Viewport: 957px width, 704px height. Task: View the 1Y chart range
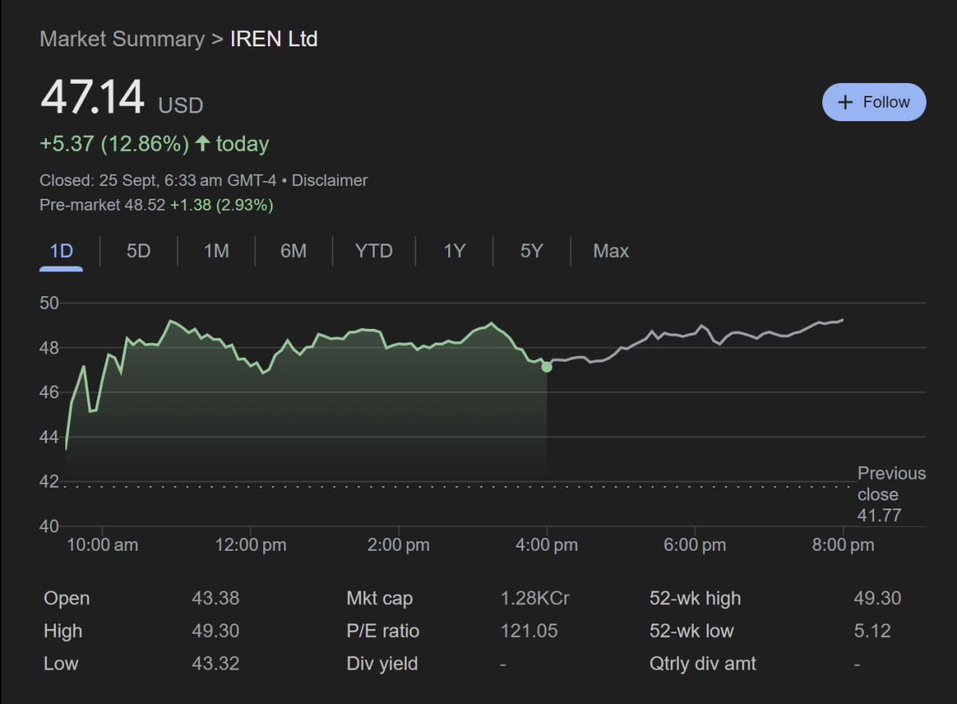coord(454,251)
